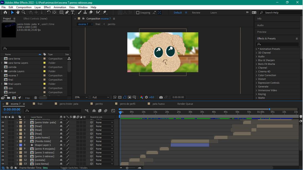Expand the cara tierna Layers folder
This screenshot has width=303, height=170.
(x=2, y=63)
